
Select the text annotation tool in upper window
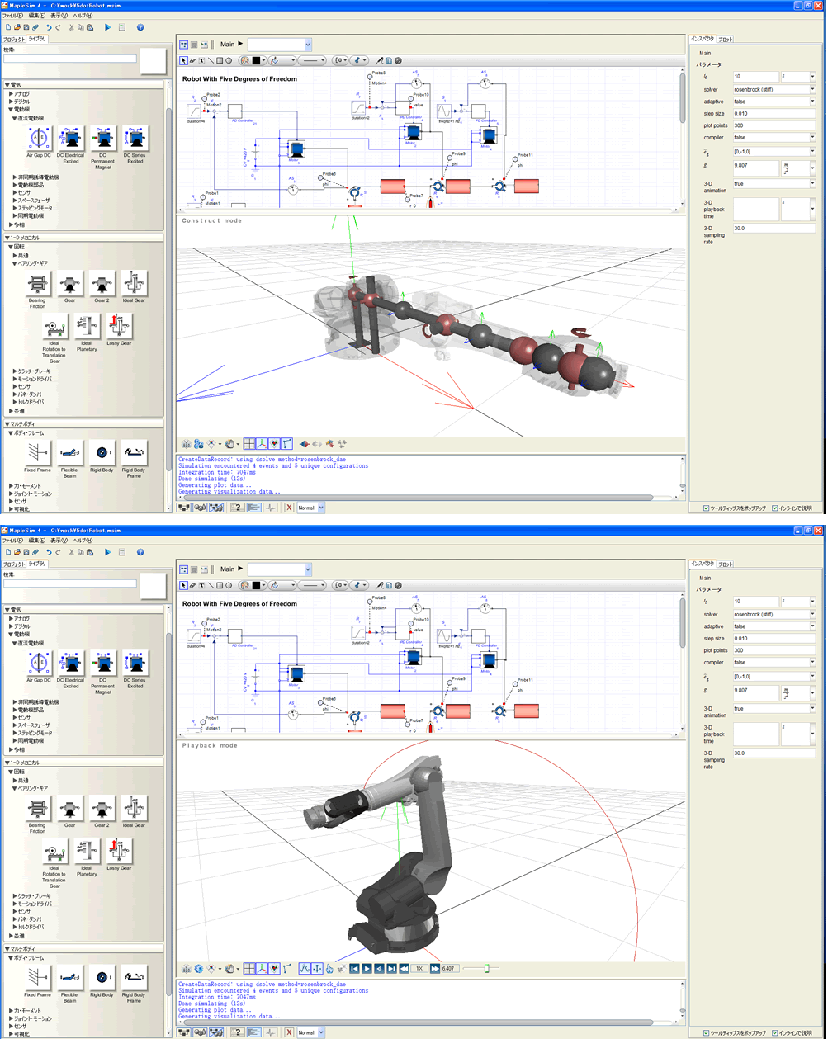tap(201, 60)
